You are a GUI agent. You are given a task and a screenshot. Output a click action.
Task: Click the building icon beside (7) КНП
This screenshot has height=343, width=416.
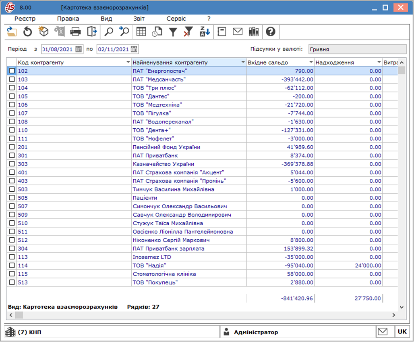(x=10, y=332)
